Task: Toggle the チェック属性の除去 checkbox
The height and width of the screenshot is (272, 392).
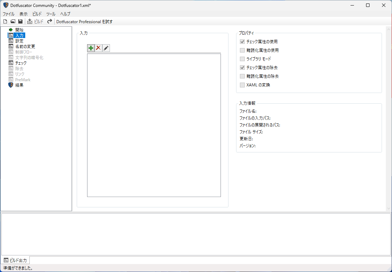Action: pos(242,67)
